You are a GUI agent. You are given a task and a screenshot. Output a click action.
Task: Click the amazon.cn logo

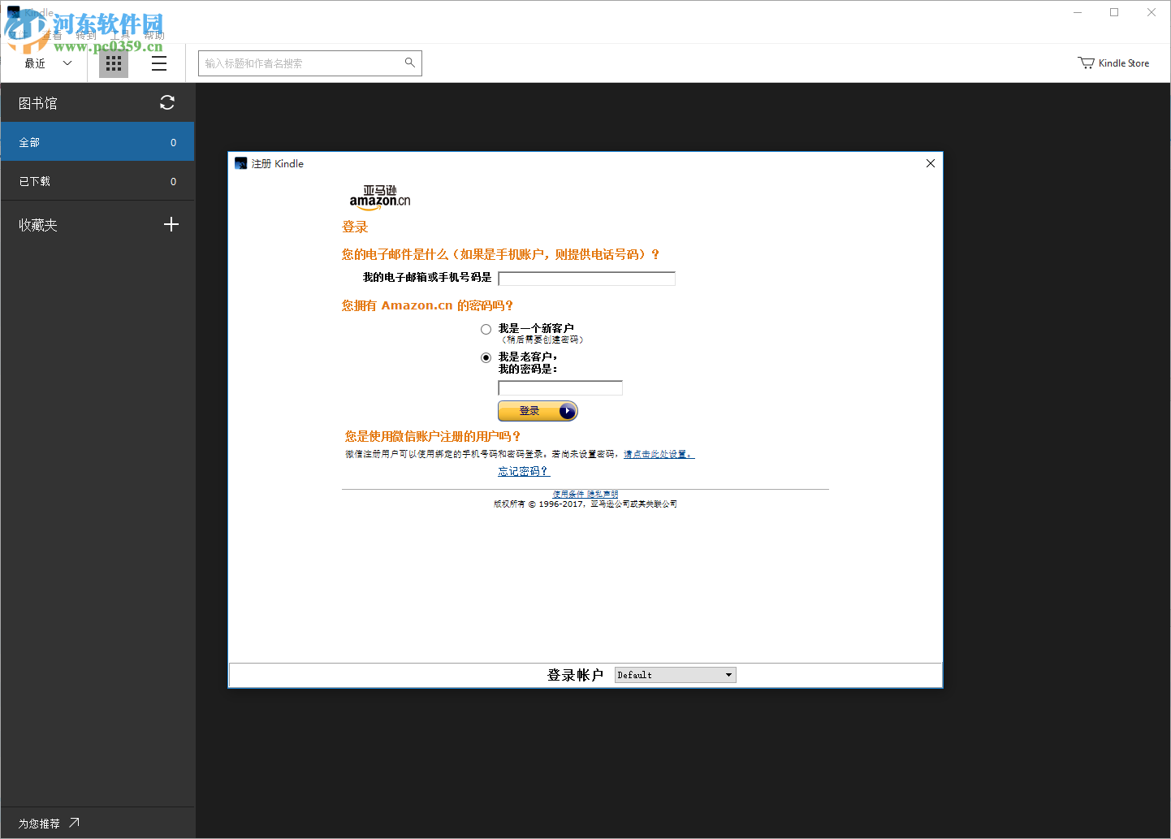(378, 197)
